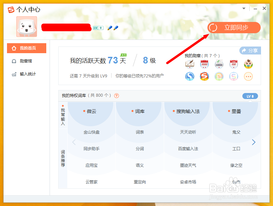Click the right arrow to see more lexicons
The image size is (273, 206).
tap(254, 142)
